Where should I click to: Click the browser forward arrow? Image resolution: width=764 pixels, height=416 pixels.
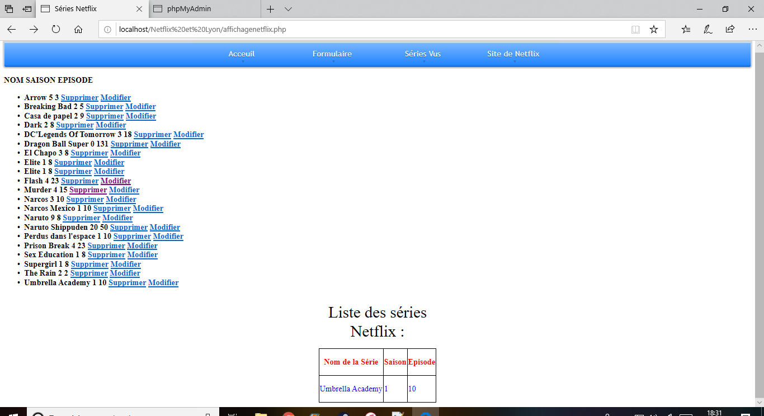click(x=34, y=29)
